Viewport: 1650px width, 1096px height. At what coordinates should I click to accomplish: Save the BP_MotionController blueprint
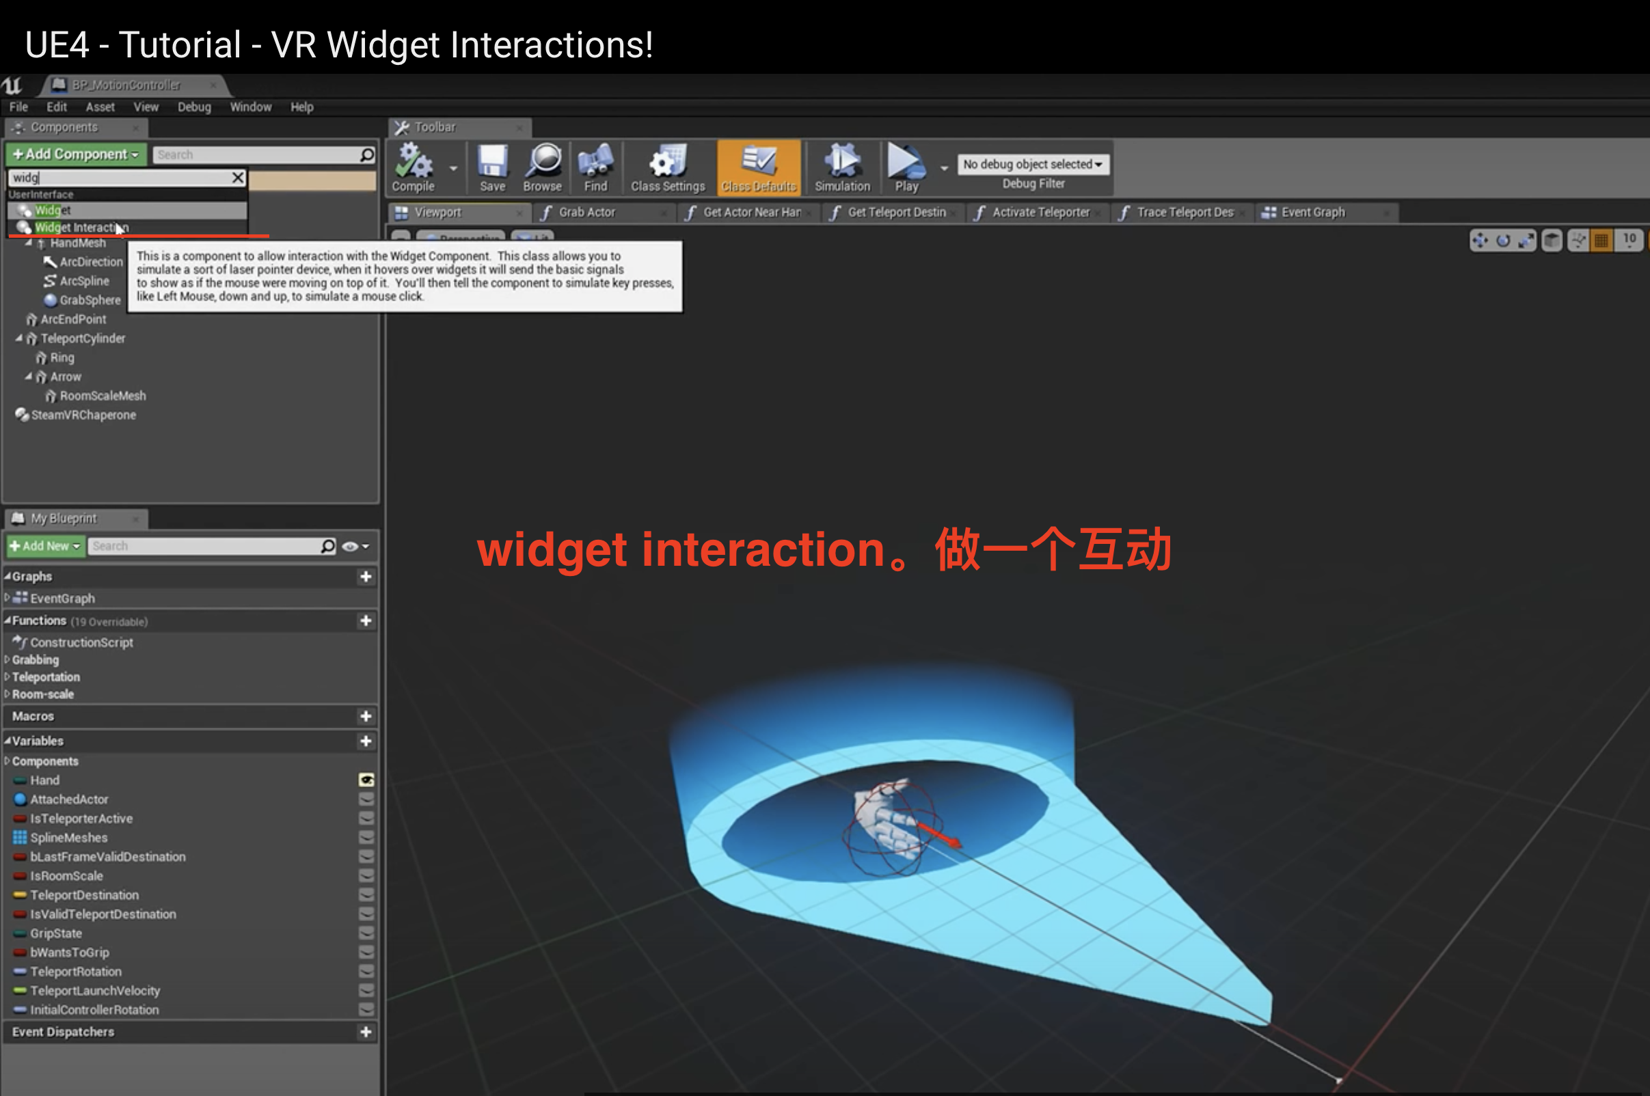click(x=491, y=166)
